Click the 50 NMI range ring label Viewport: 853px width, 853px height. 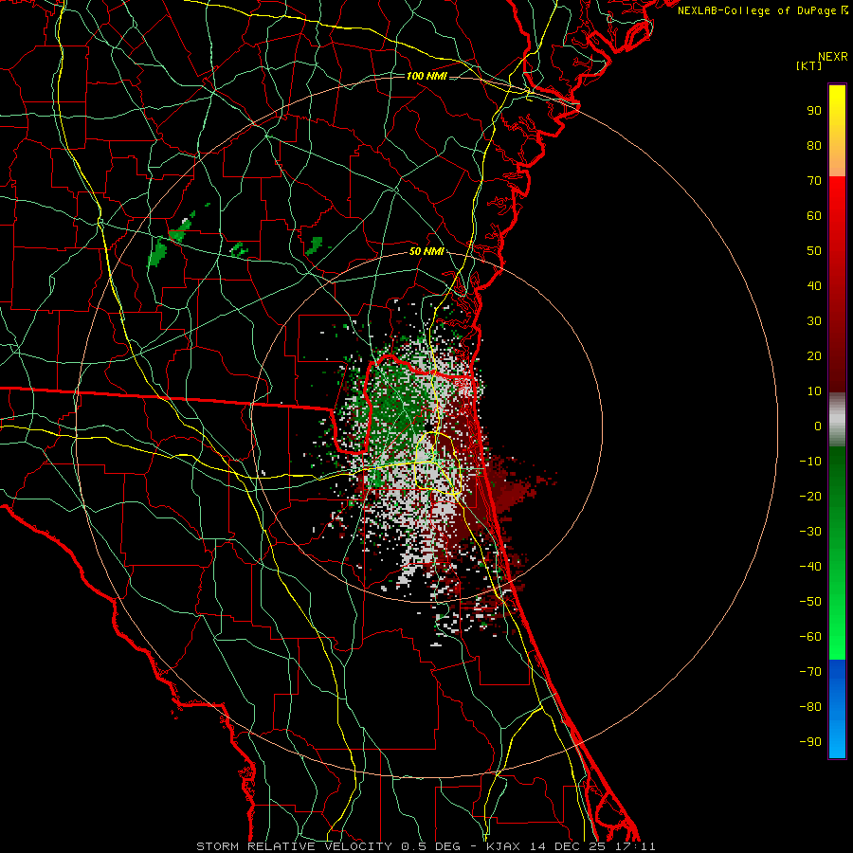pos(426,251)
